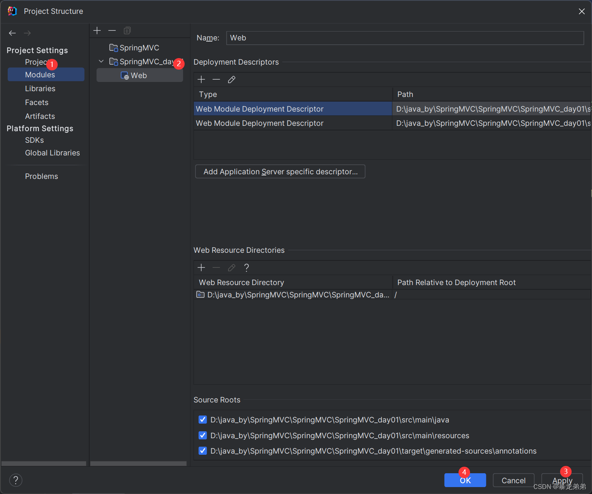
Task: Open the Libraries settings page
Action: click(x=40, y=88)
